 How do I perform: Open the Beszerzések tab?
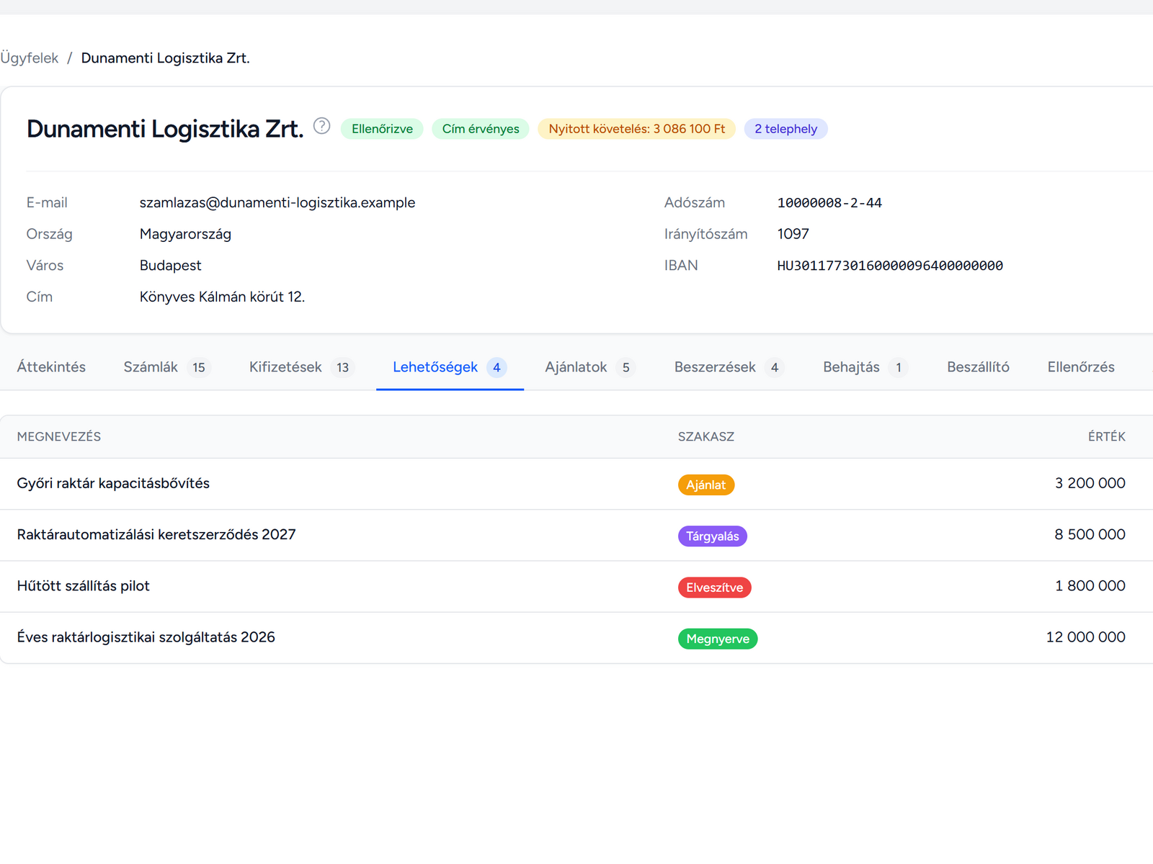[x=729, y=367]
